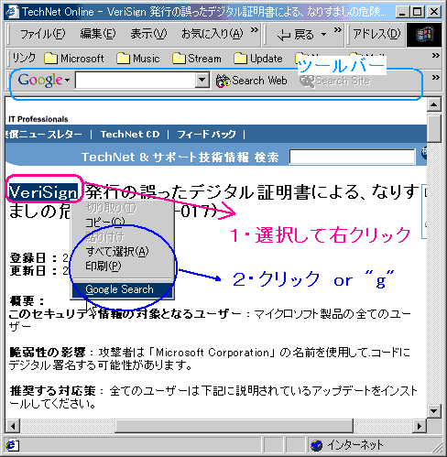Click the TechNet search input field
This screenshot has height=457, width=447.
click(352, 157)
